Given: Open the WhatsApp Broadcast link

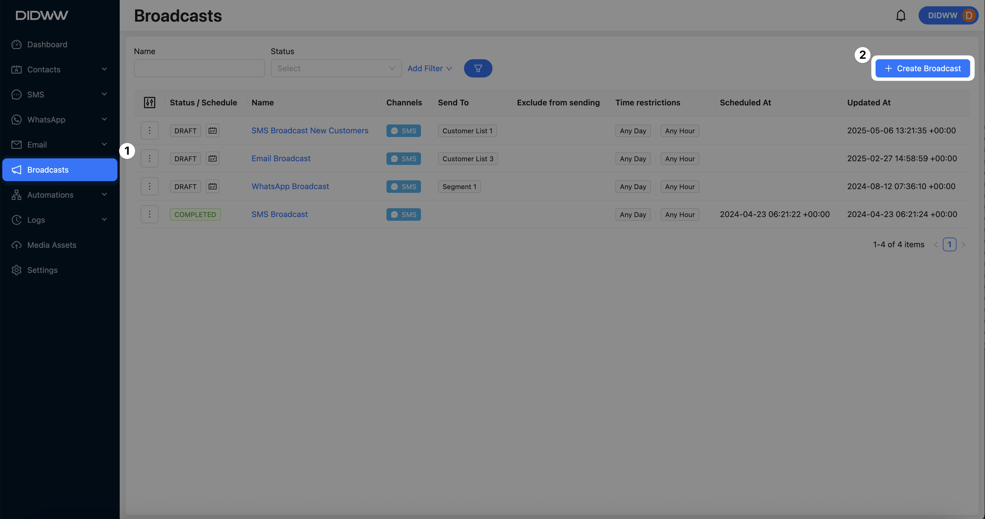Looking at the screenshot, I should point(290,187).
